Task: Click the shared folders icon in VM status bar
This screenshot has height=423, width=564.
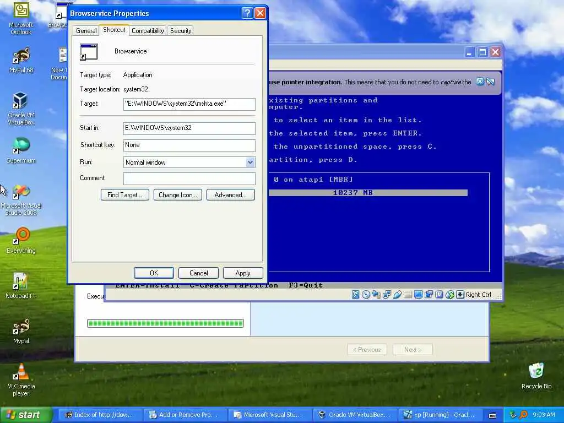Action: click(408, 295)
